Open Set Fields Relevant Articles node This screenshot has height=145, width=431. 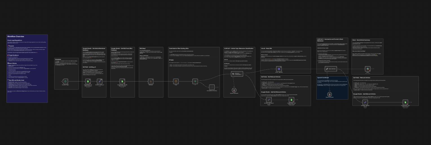click(x=365, y=102)
